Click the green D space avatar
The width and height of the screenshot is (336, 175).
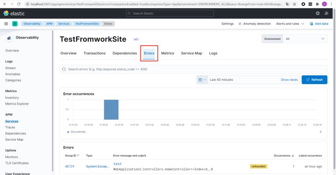coord(15,24)
